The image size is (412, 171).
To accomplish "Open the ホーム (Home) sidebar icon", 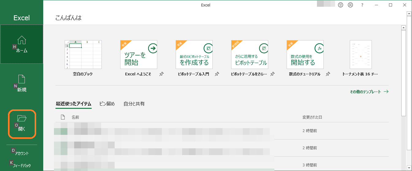I will pos(21,40).
